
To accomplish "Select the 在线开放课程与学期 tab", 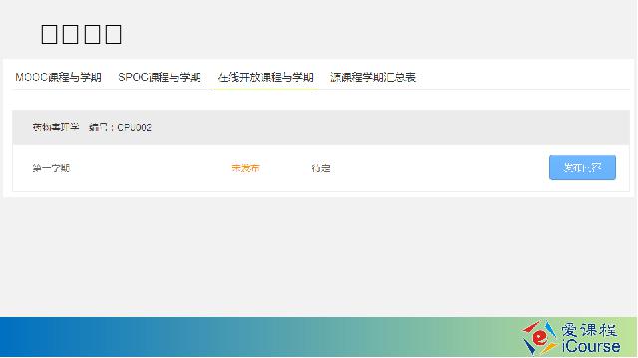I will tap(265, 77).
